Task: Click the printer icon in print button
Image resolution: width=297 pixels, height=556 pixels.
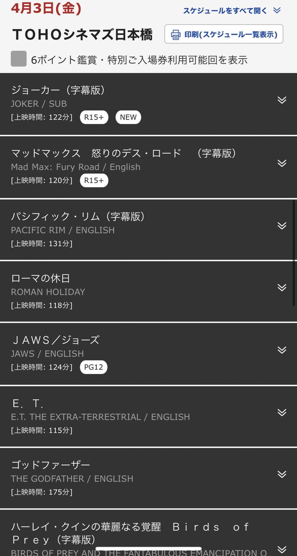Action: tap(176, 34)
